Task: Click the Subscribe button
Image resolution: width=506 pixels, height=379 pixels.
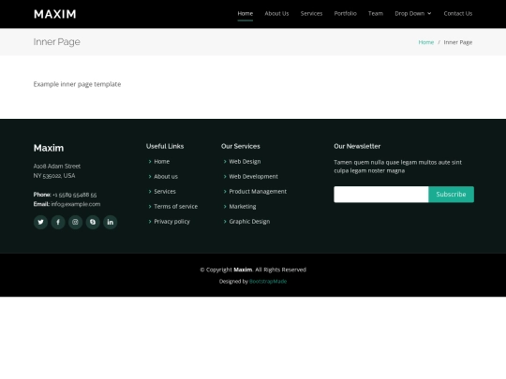Action: (451, 195)
